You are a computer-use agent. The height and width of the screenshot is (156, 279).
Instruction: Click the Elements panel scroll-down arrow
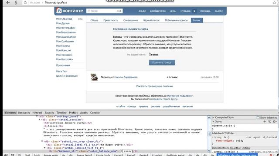(209, 151)
